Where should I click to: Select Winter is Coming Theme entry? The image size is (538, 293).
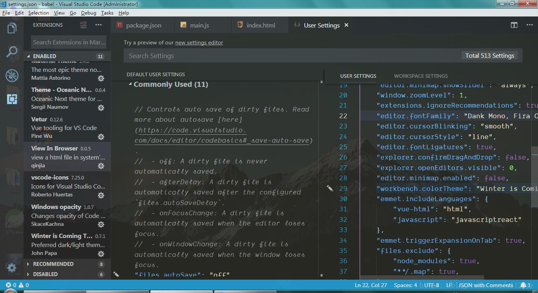(67, 245)
